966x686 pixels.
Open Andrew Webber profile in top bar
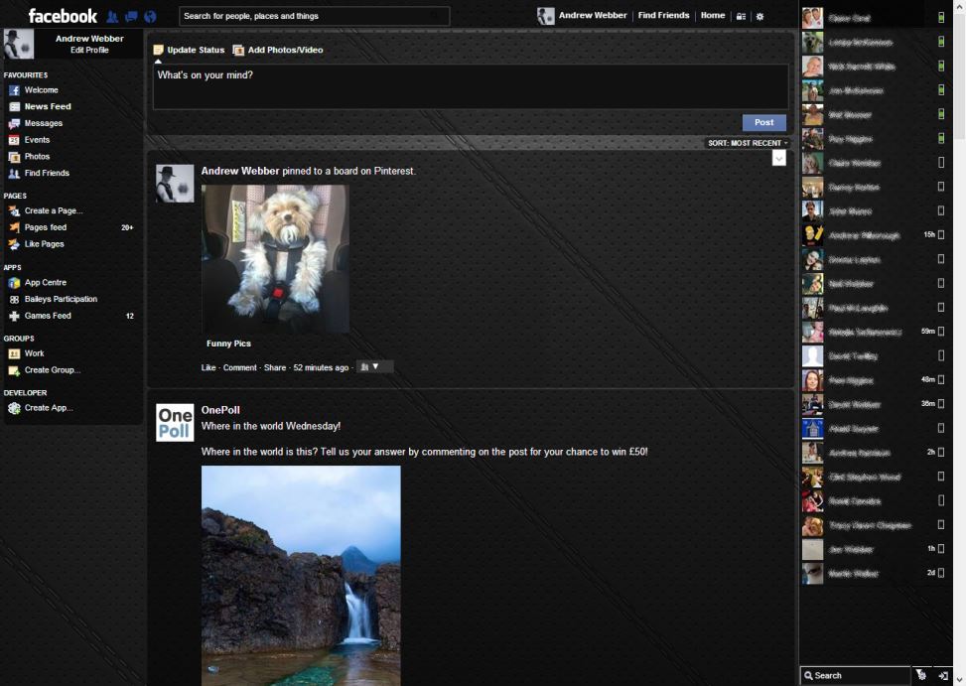coord(582,16)
